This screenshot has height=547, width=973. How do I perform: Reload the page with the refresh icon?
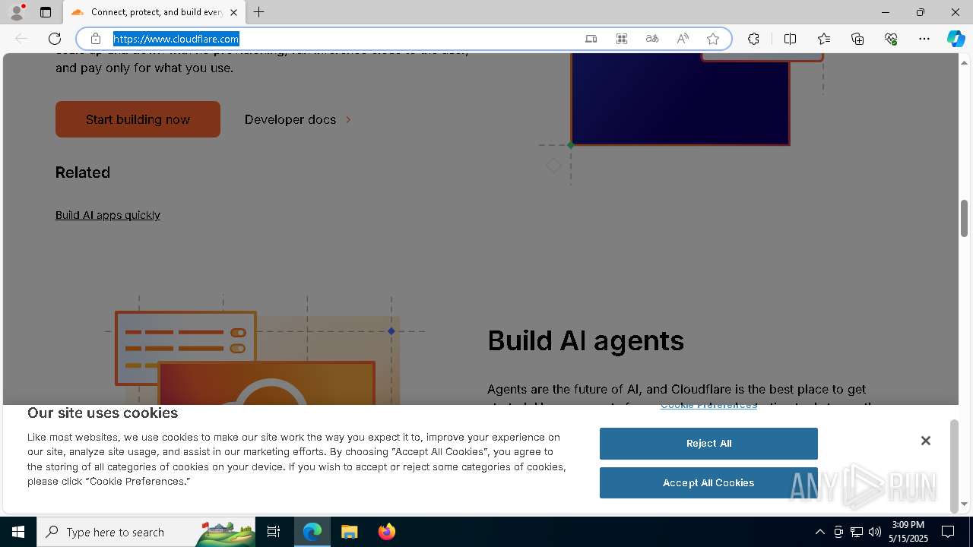click(55, 39)
